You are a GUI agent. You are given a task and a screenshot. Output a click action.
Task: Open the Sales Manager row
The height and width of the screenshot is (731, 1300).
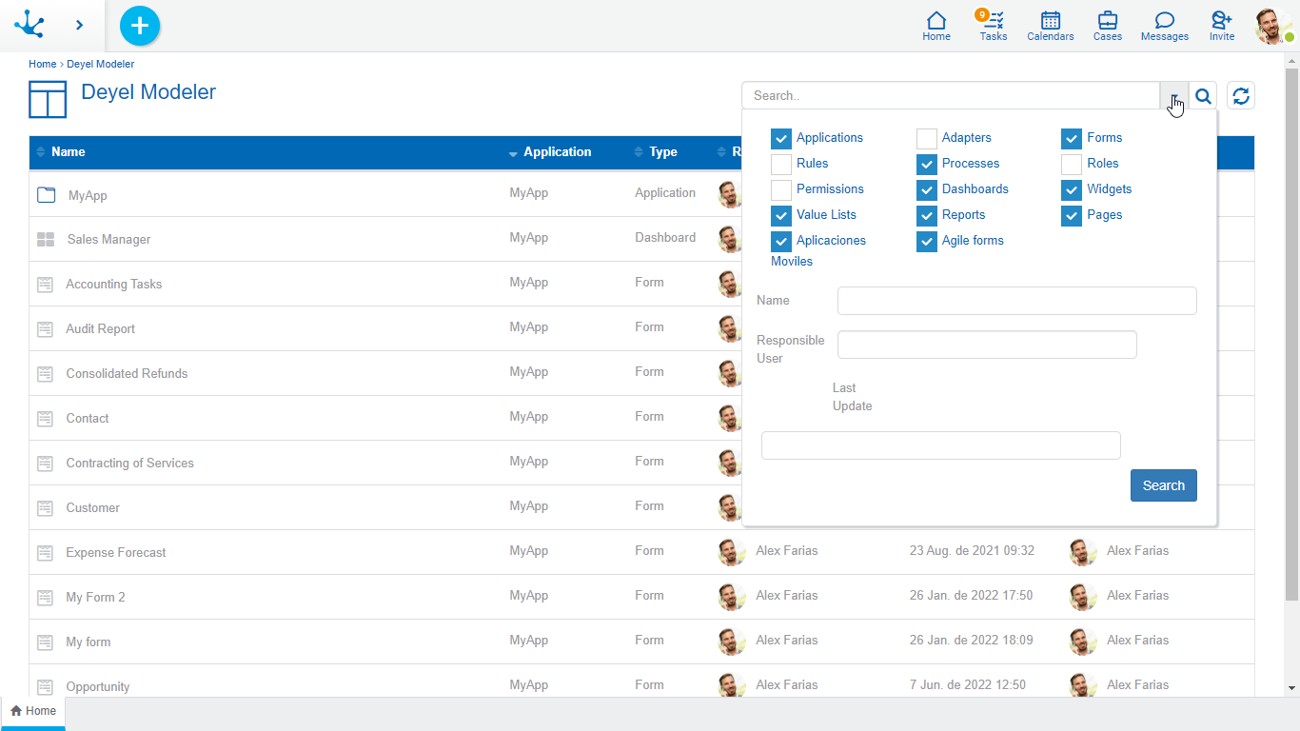pyautogui.click(x=108, y=240)
